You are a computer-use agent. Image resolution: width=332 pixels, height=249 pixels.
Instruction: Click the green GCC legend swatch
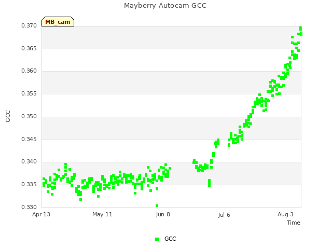157,239
